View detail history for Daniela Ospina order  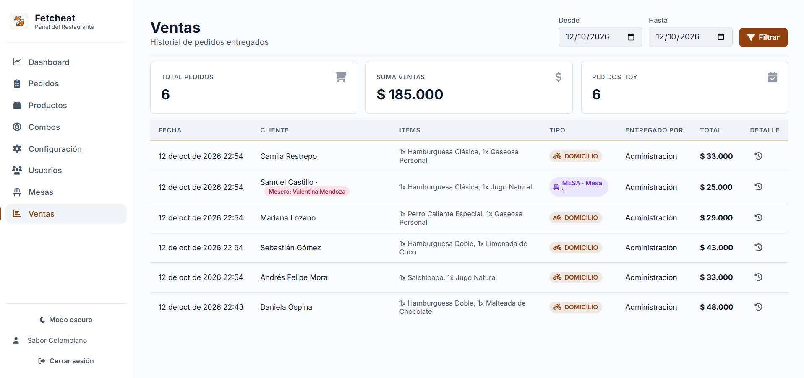[x=758, y=307]
